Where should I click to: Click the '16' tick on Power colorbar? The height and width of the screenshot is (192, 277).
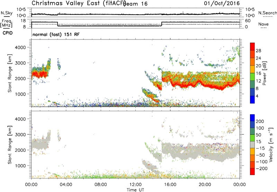(258, 73)
